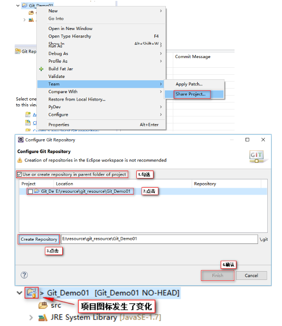Click the Commit Message column header
This screenshot has width=282, height=326.
point(193,57)
